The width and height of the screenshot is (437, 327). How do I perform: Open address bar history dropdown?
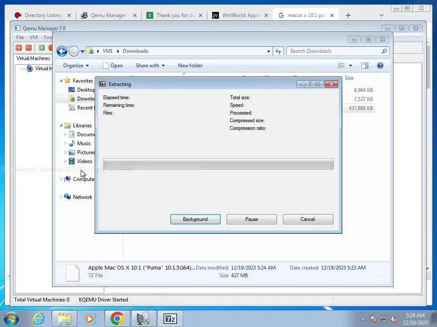[268, 51]
